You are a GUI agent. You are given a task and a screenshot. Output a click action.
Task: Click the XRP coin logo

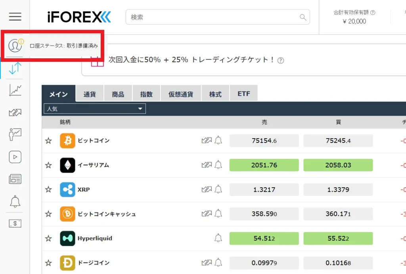pyautogui.click(x=67, y=190)
